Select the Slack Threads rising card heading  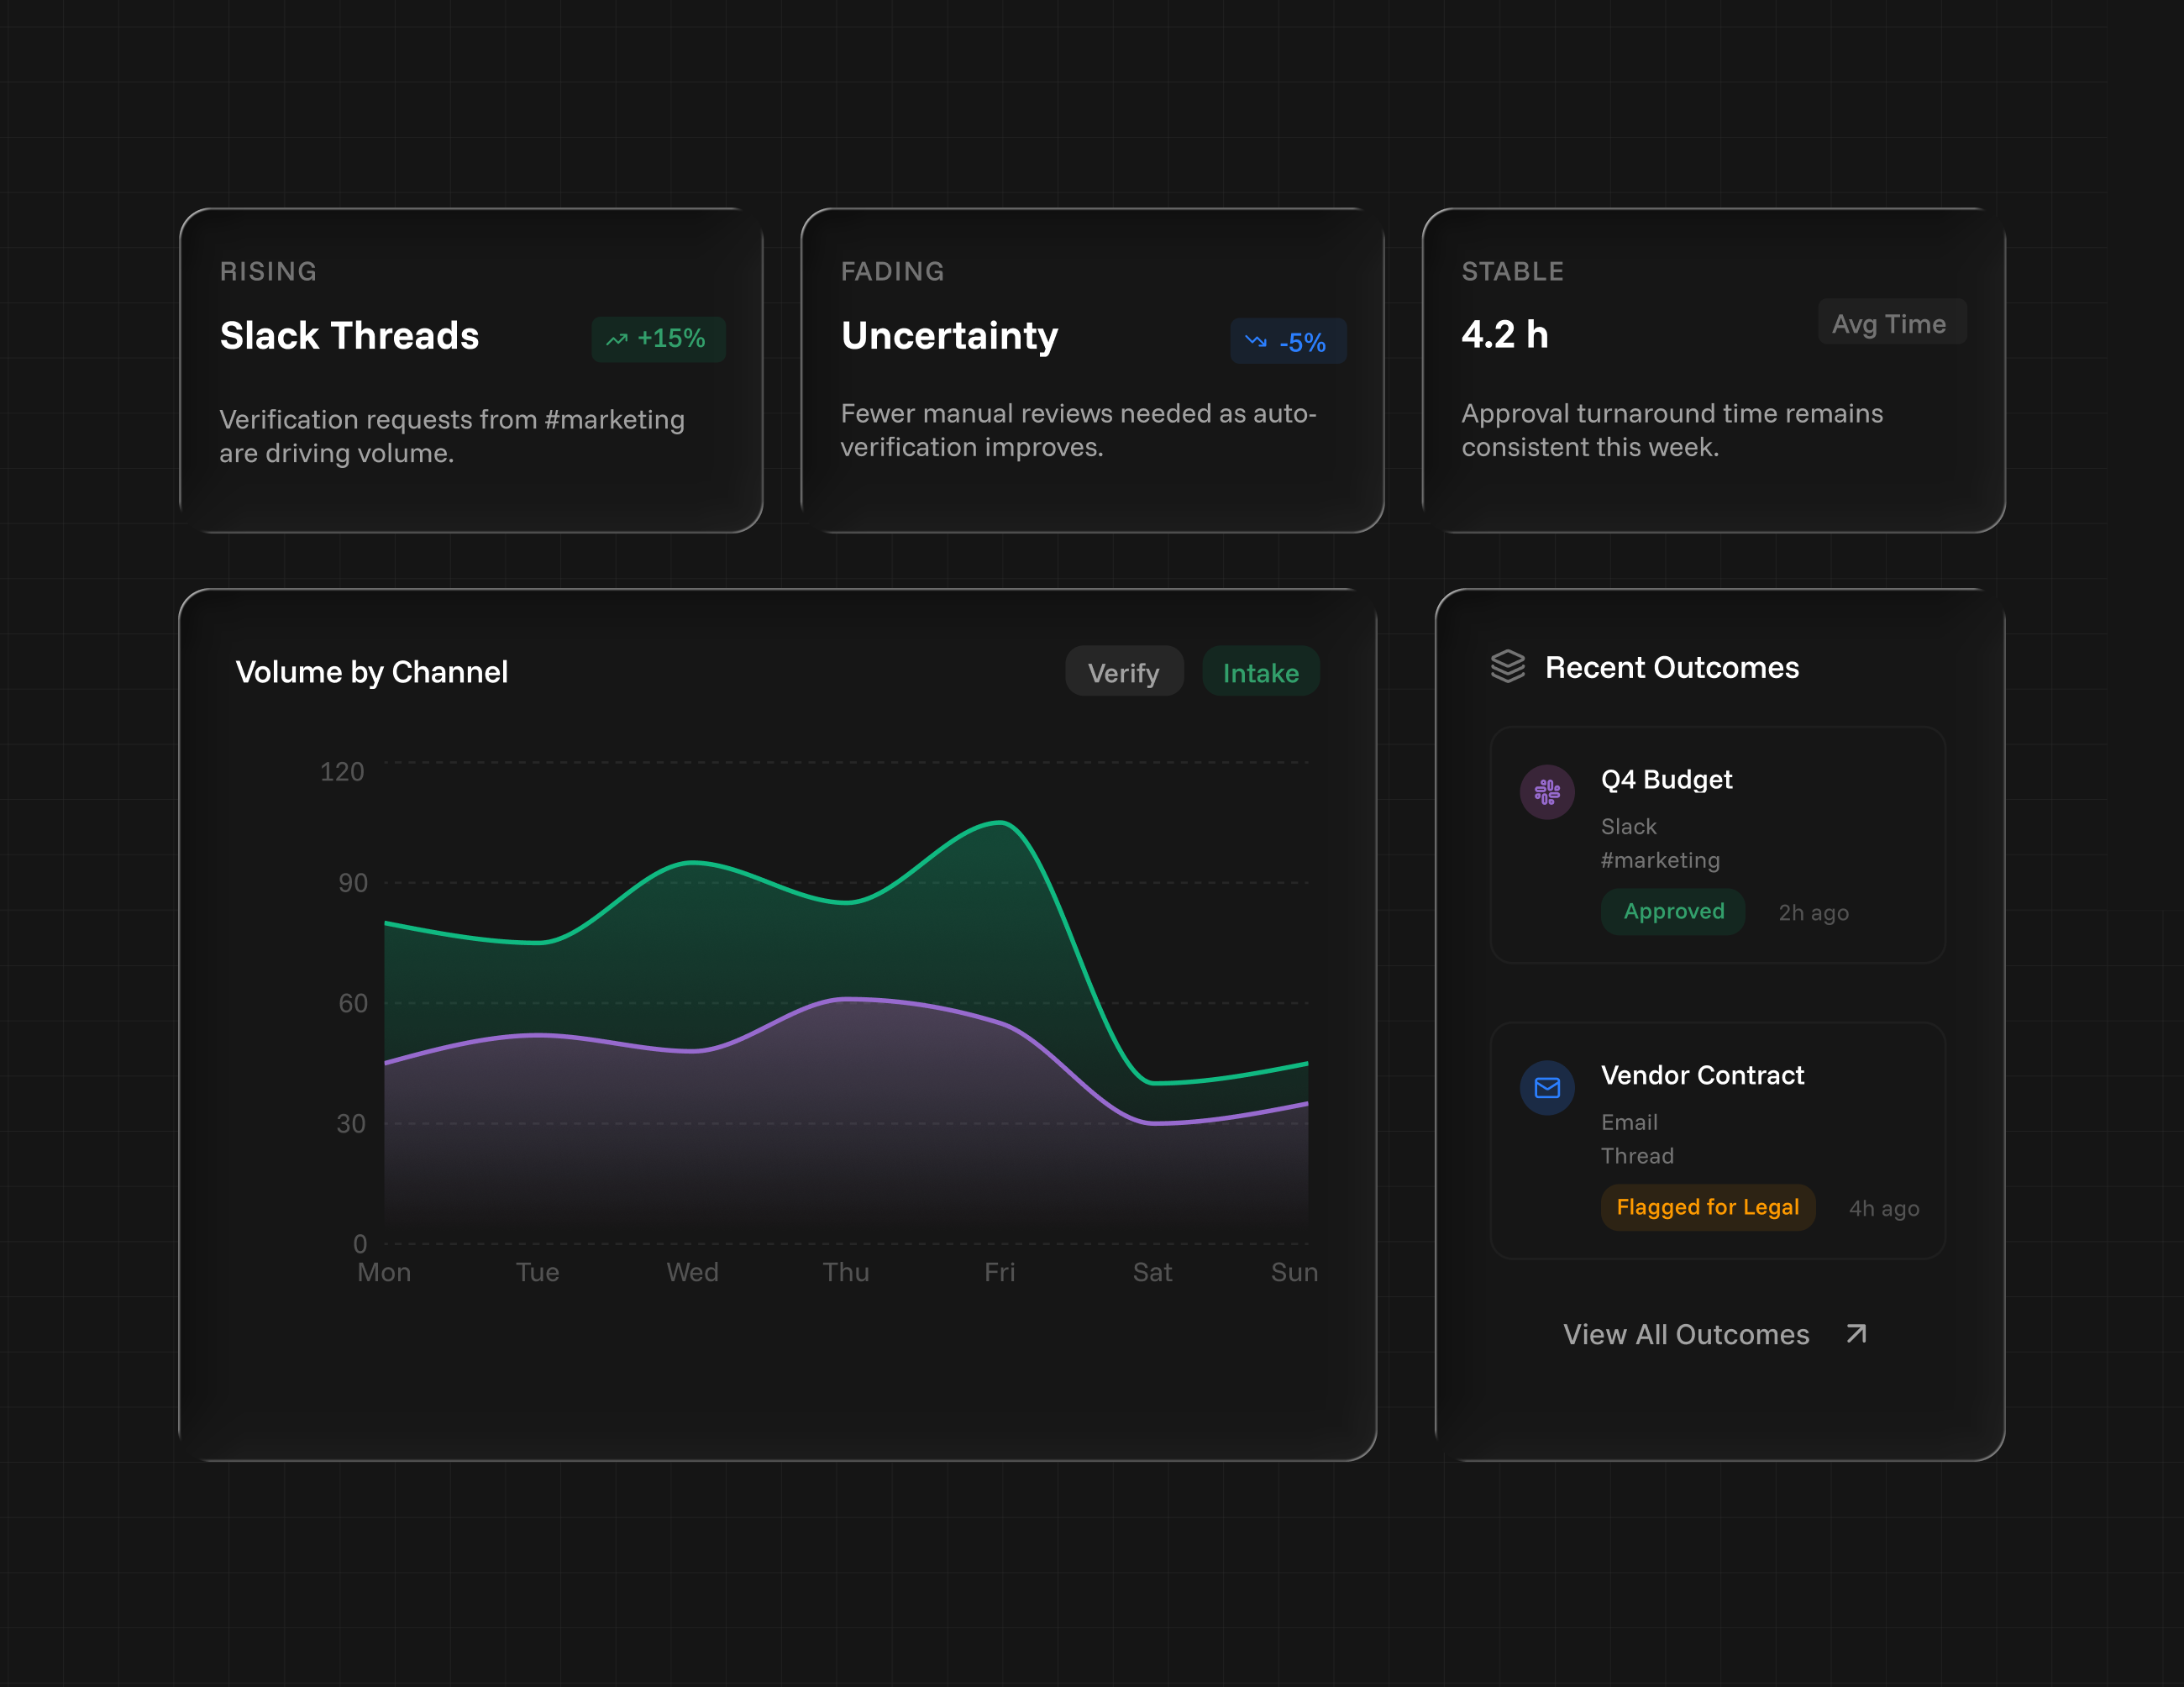point(349,336)
